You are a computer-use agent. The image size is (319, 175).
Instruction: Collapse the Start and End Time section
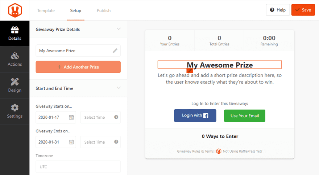click(119, 88)
